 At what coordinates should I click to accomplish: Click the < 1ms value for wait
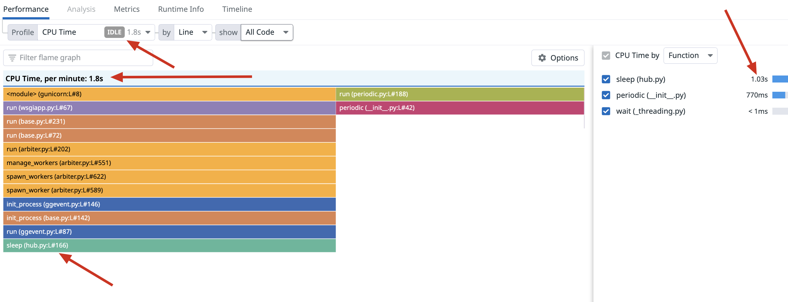758,111
